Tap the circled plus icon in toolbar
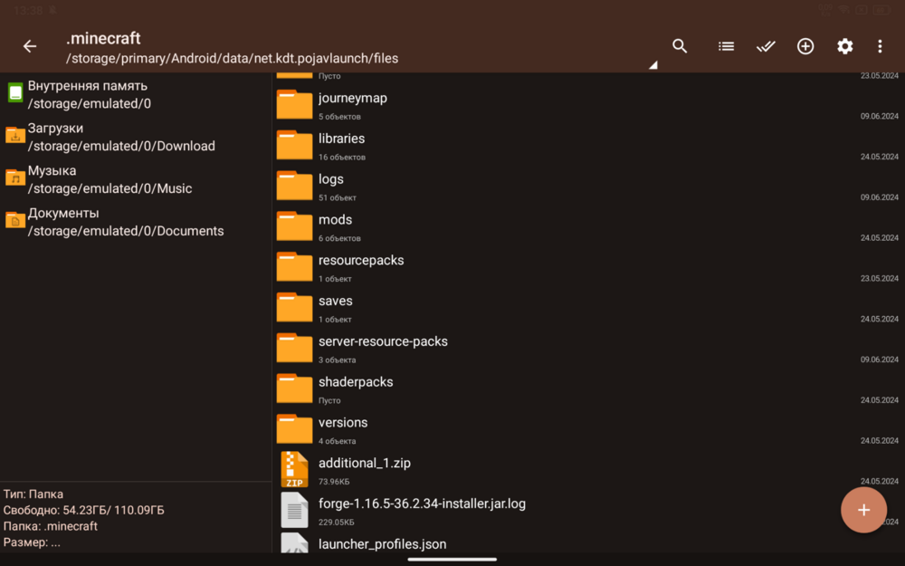This screenshot has height=566, width=905. (x=805, y=46)
